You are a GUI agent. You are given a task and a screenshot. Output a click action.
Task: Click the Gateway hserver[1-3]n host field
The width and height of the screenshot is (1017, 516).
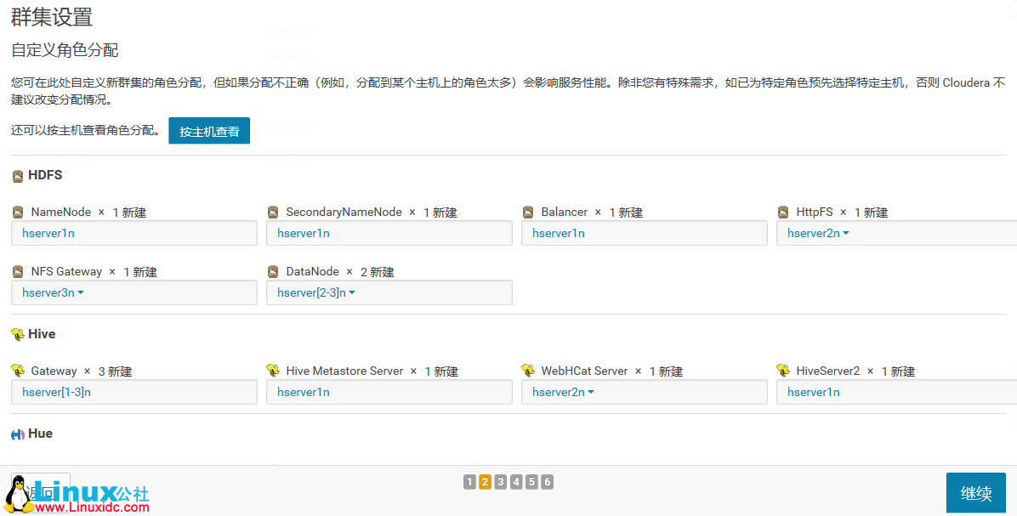[134, 392]
